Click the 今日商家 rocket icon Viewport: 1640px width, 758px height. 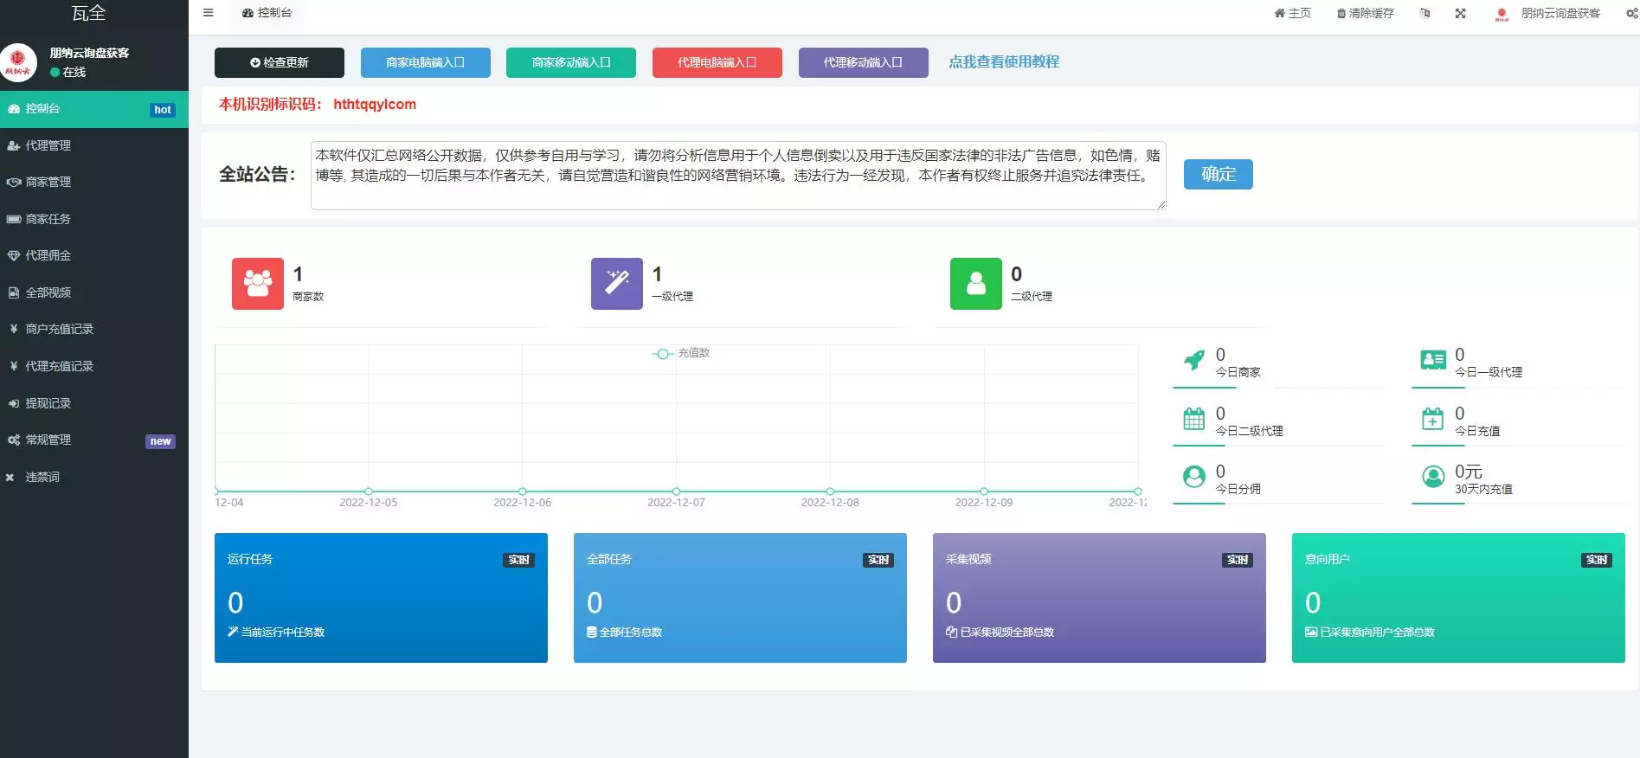coord(1194,360)
